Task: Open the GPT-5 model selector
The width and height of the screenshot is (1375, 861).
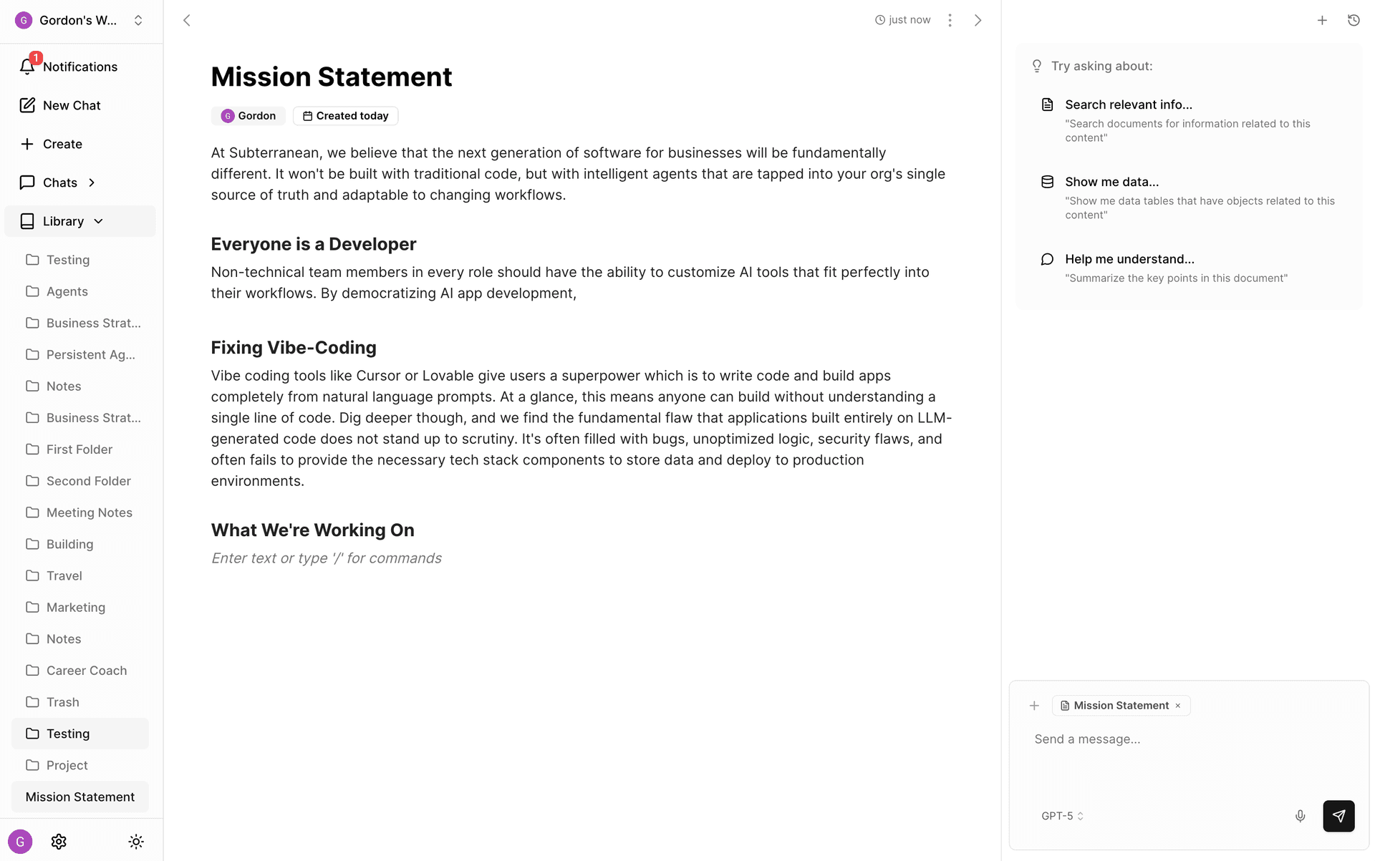Action: [x=1062, y=815]
